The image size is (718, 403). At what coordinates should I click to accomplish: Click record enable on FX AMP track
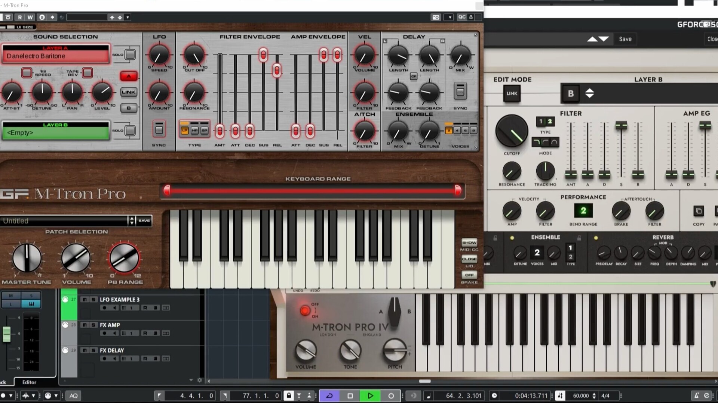coord(104,333)
